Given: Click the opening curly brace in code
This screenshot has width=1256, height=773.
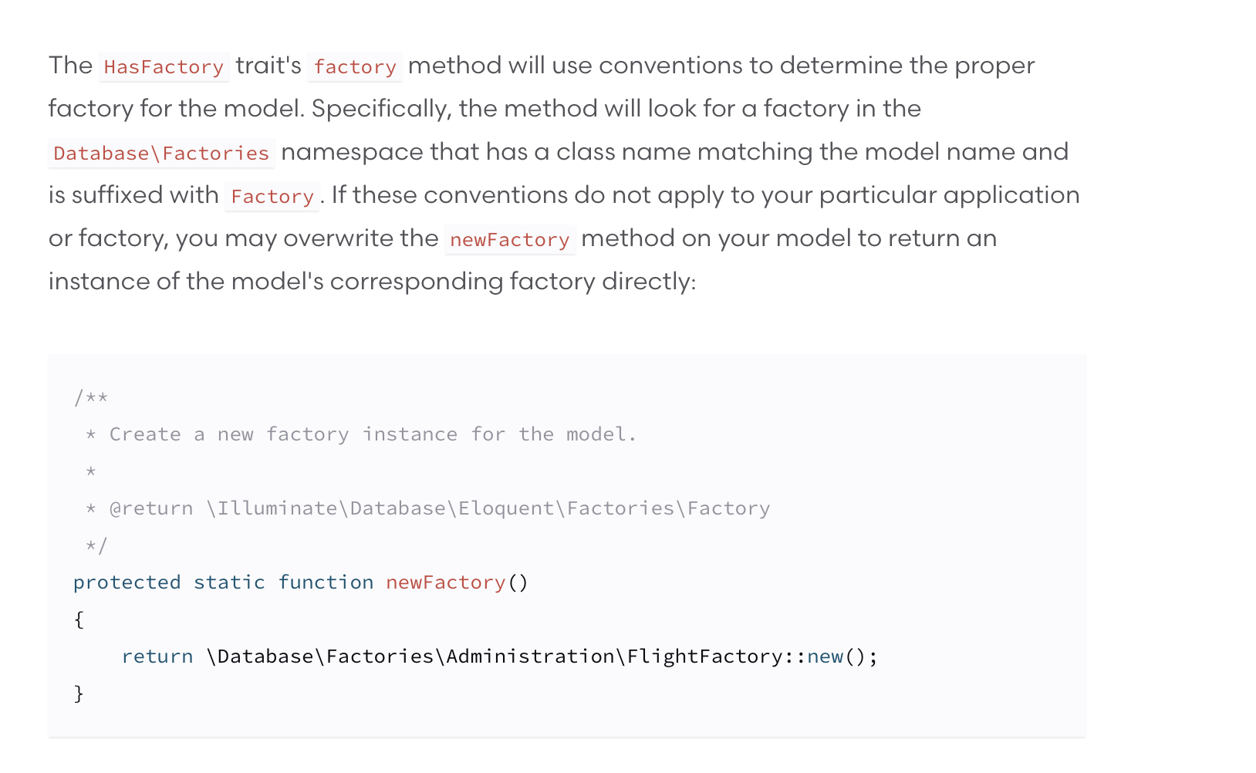Looking at the screenshot, I should click(78, 619).
